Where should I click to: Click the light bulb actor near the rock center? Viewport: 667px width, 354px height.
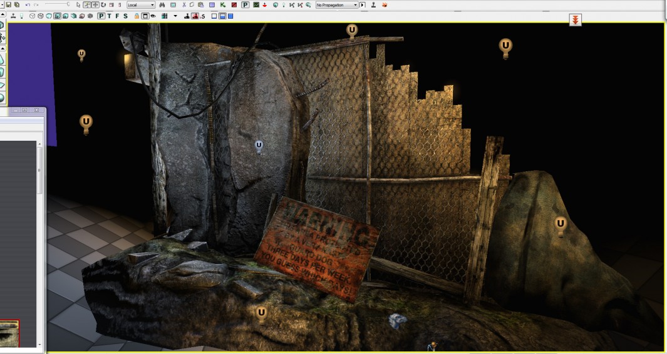click(259, 146)
